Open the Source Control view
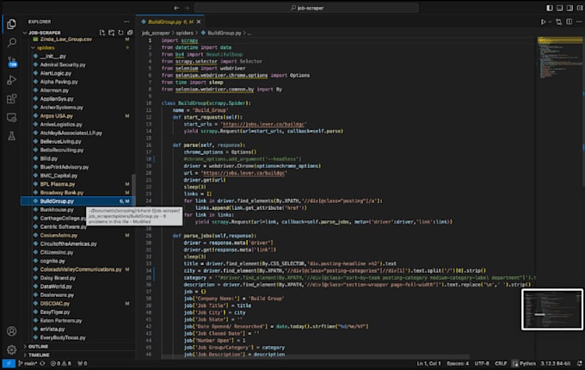Viewport: 585px width, 370px height. pyautogui.click(x=11, y=62)
